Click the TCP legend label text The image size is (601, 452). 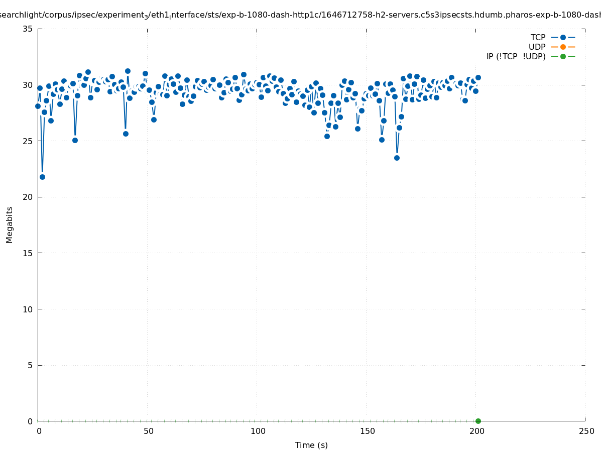click(538, 37)
